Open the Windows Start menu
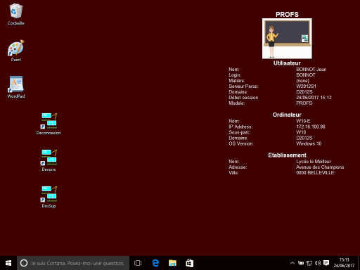Viewport: 360px width, 270px height. (8, 263)
